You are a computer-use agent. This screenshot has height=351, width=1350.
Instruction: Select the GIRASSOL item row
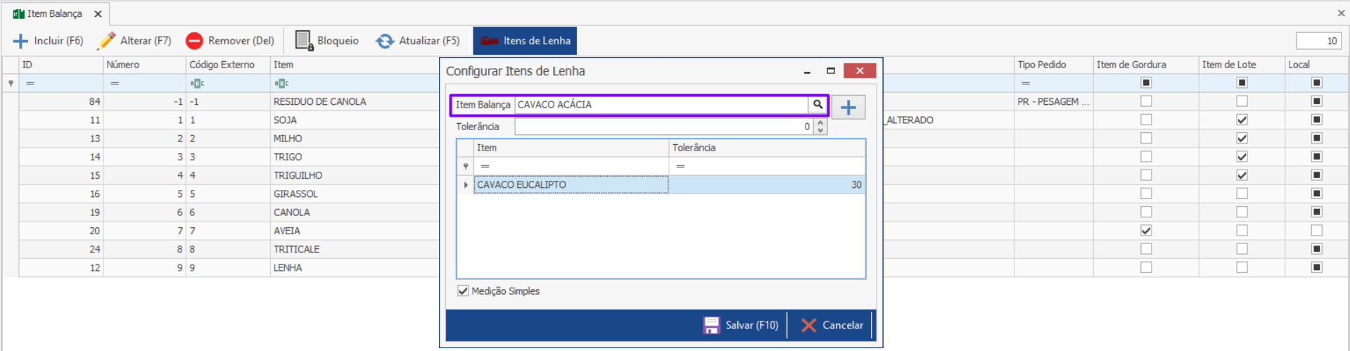(x=295, y=194)
